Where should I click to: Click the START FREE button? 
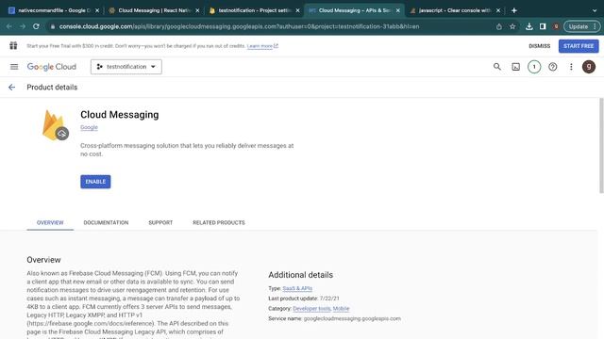579,46
